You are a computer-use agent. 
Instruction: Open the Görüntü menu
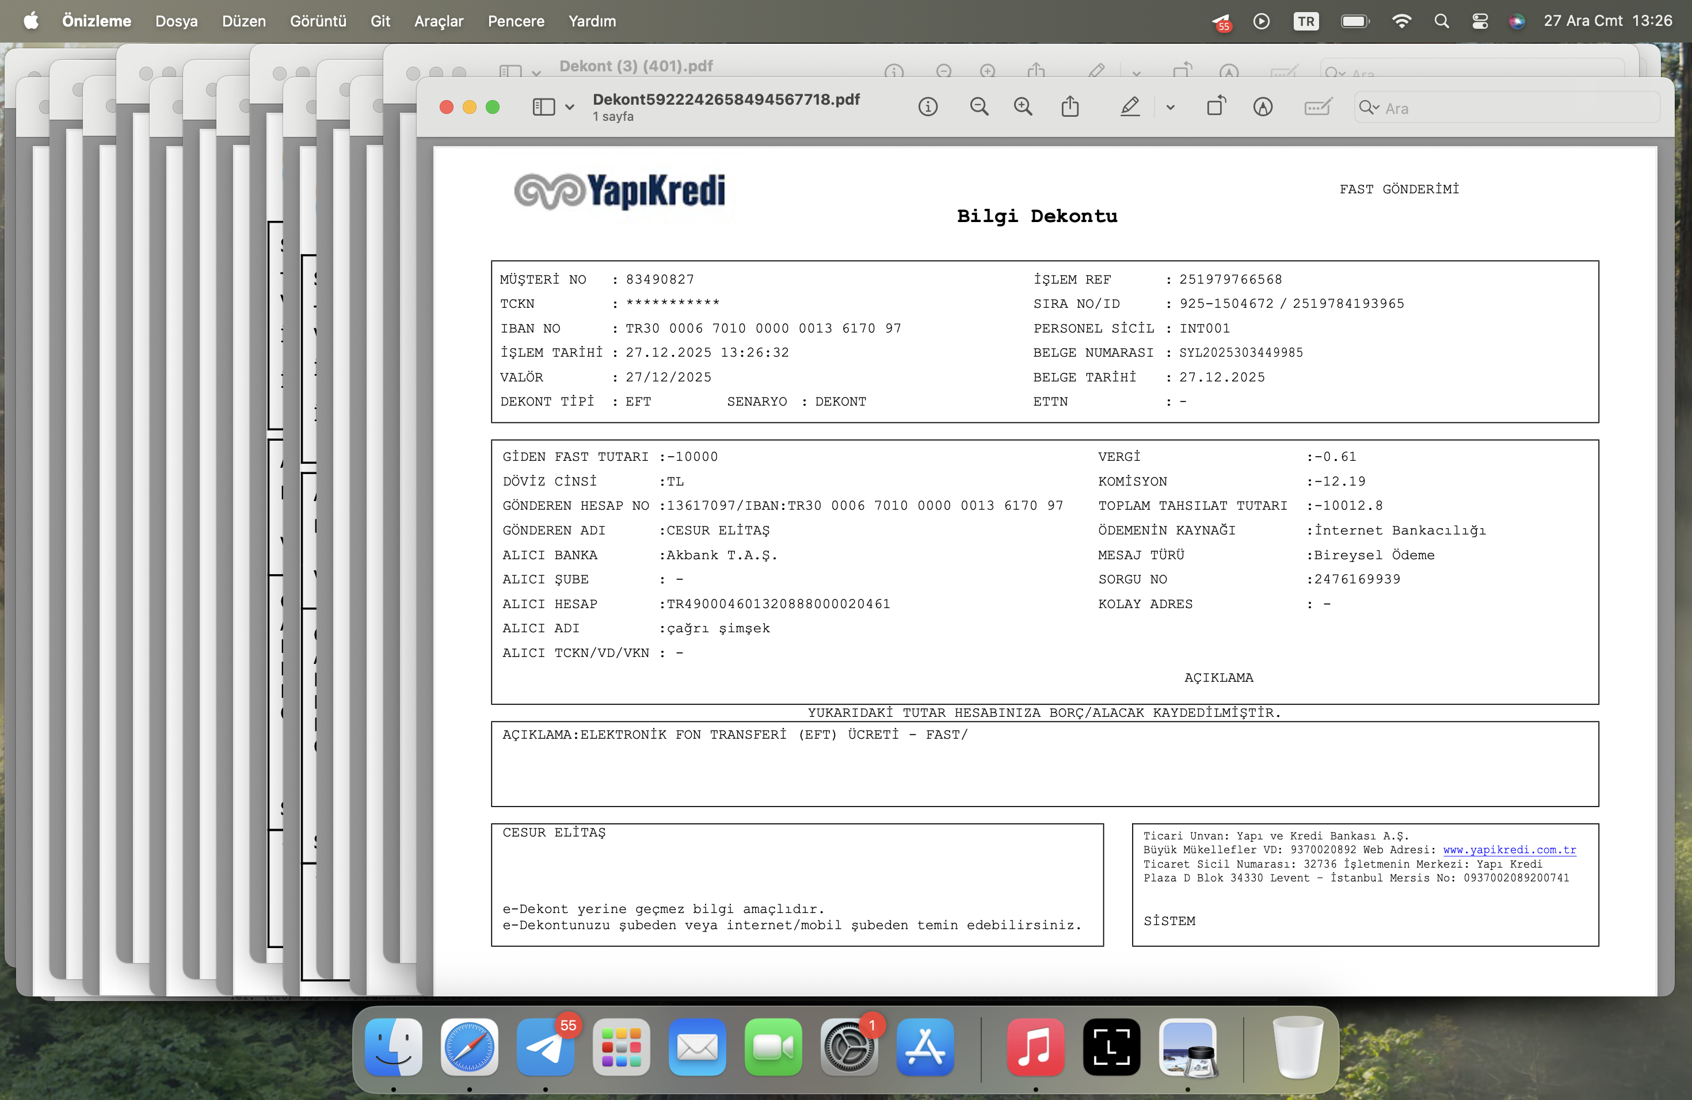(318, 21)
